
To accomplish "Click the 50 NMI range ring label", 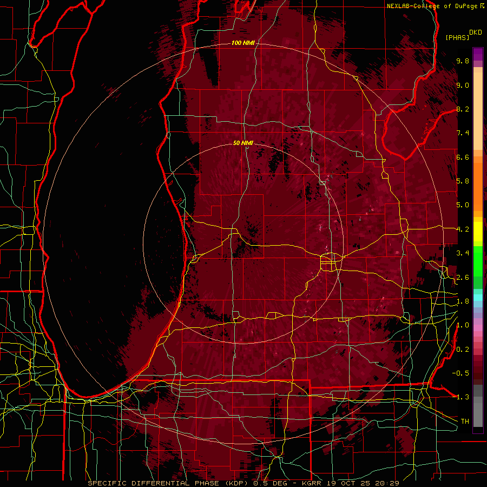I will [243, 143].
